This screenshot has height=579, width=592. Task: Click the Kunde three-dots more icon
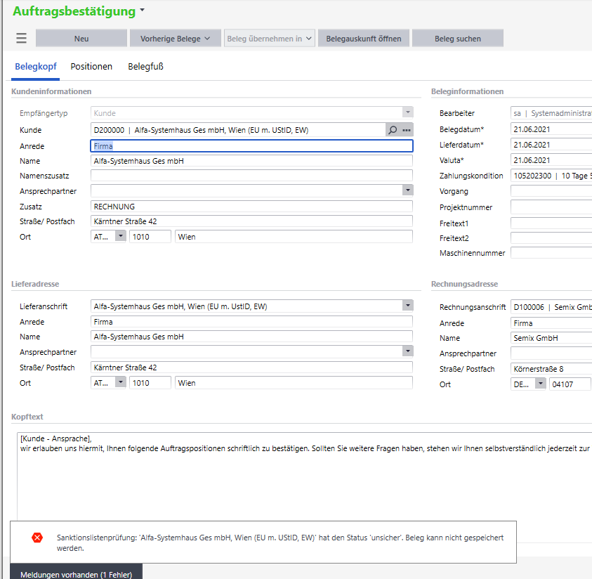click(406, 130)
